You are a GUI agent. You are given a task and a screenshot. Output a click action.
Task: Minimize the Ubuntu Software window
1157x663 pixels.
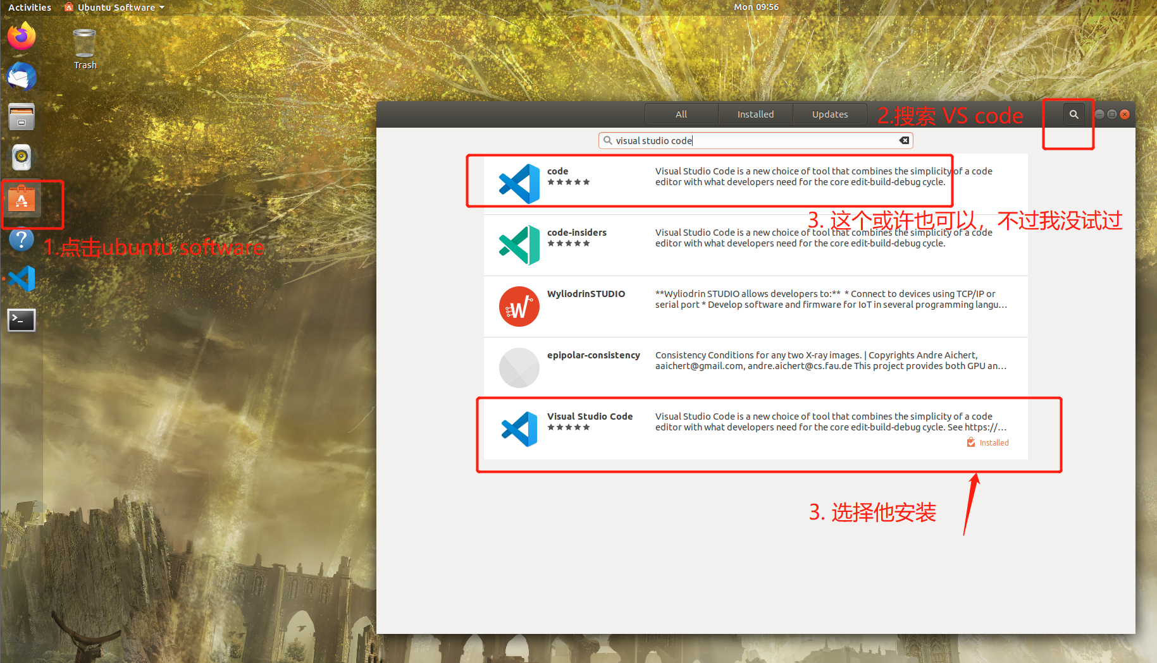tap(1099, 114)
